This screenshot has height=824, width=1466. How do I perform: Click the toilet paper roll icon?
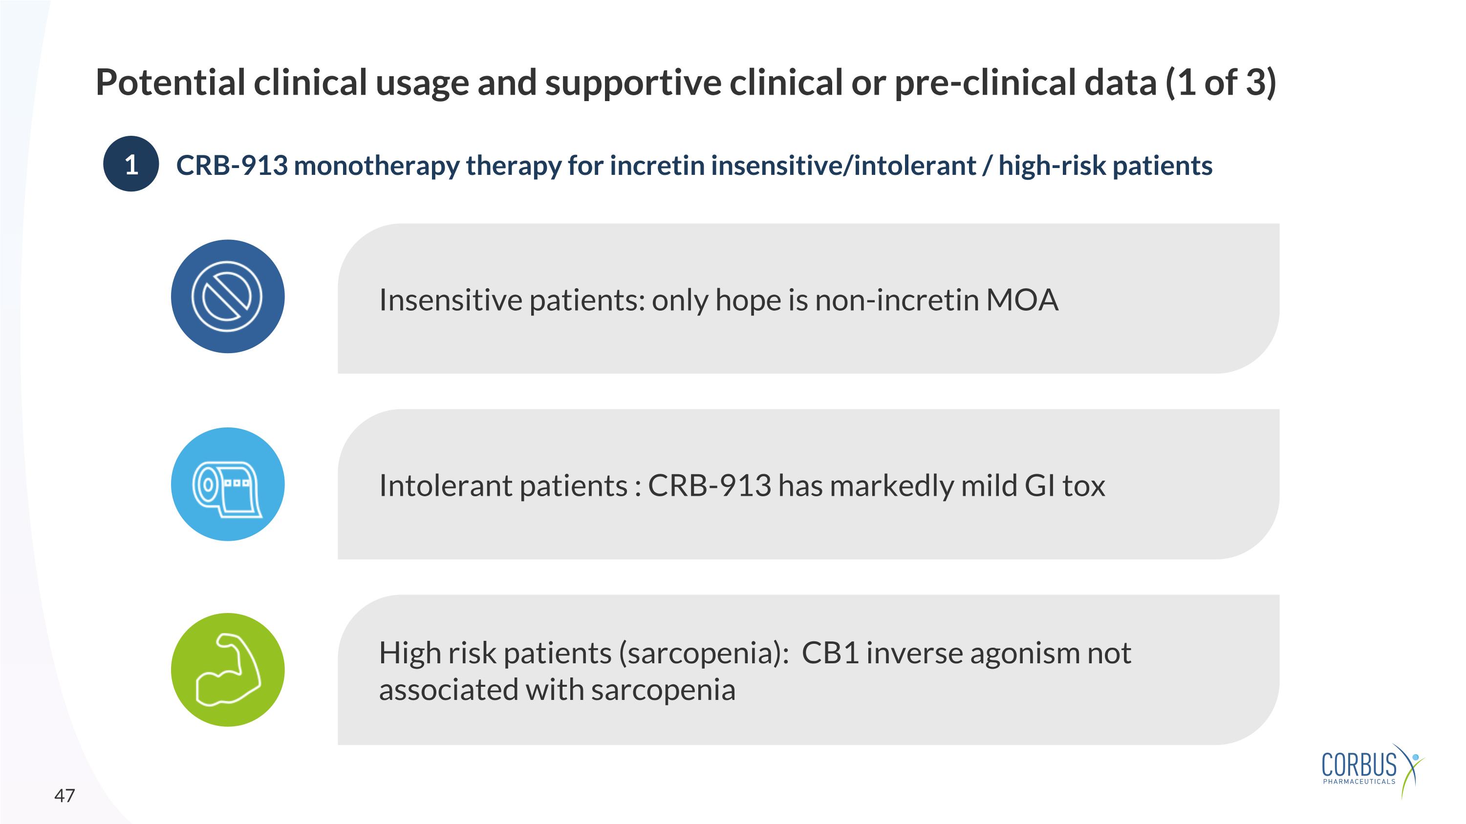pyautogui.click(x=227, y=485)
